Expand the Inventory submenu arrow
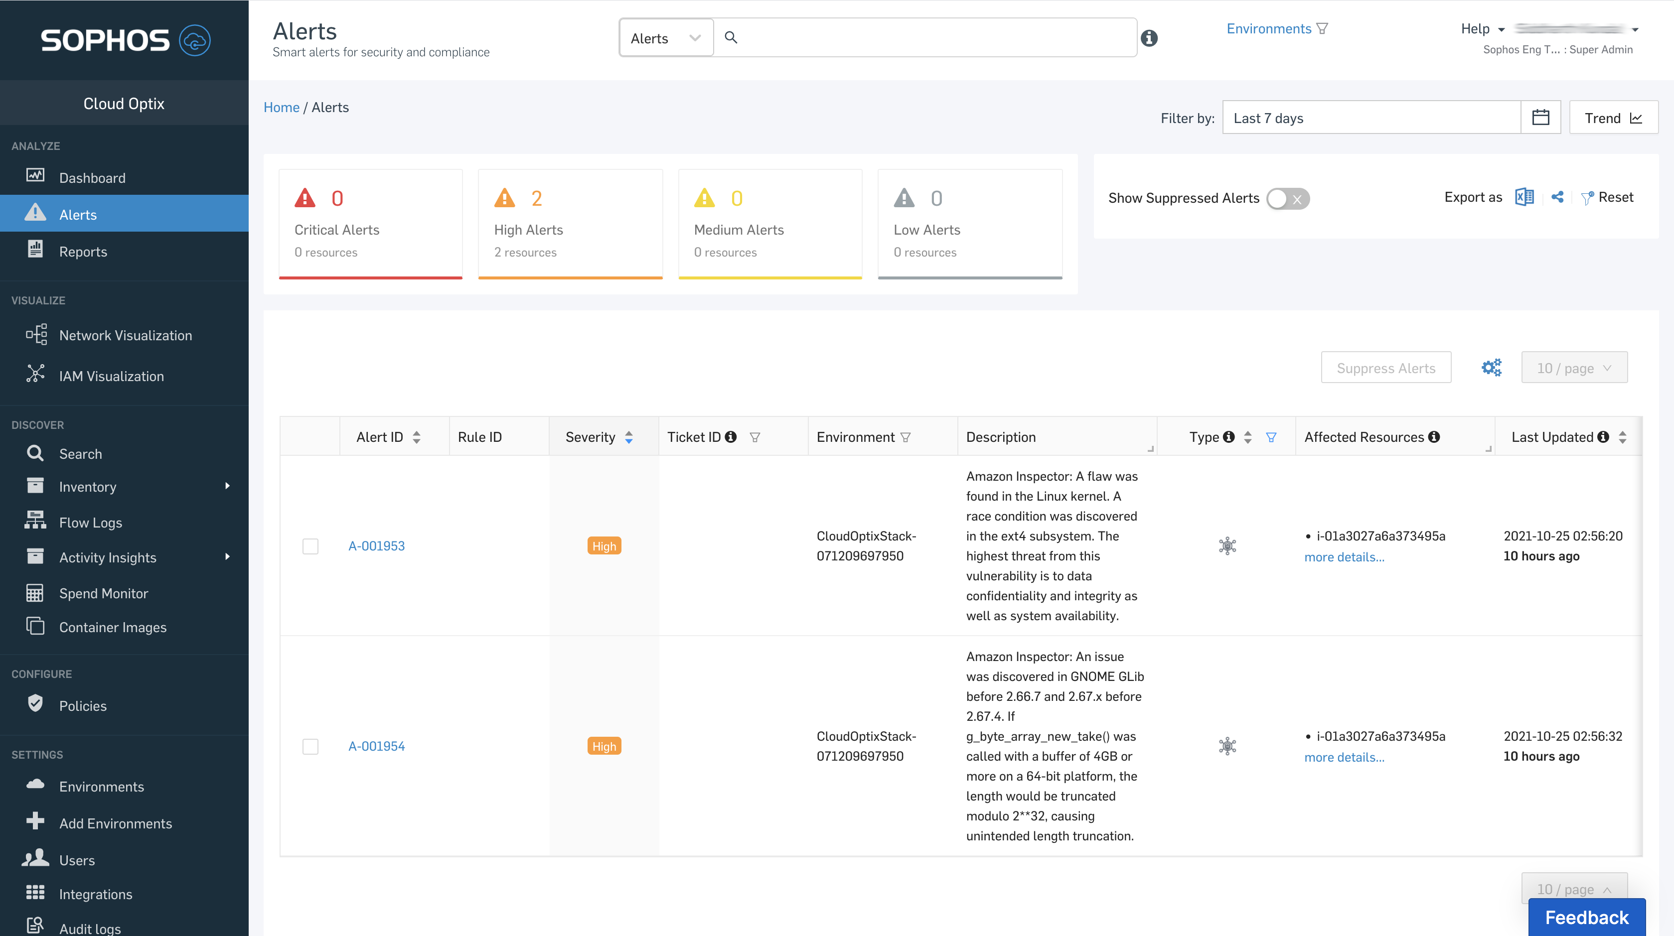The height and width of the screenshot is (936, 1674). coord(227,486)
